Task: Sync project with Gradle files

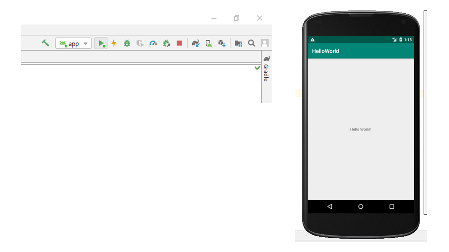Action: tap(195, 43)
